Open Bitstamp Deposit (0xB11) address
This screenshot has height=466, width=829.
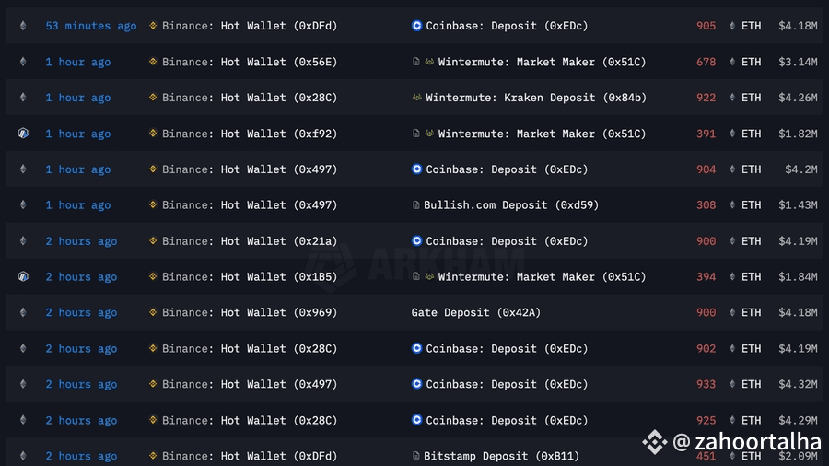501,456
